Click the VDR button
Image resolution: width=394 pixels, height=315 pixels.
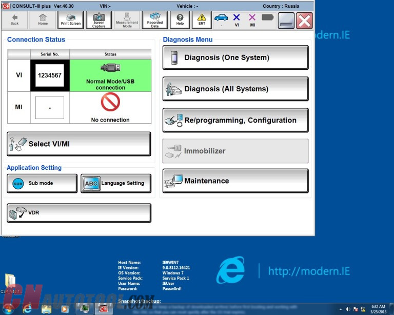point(79,213)
